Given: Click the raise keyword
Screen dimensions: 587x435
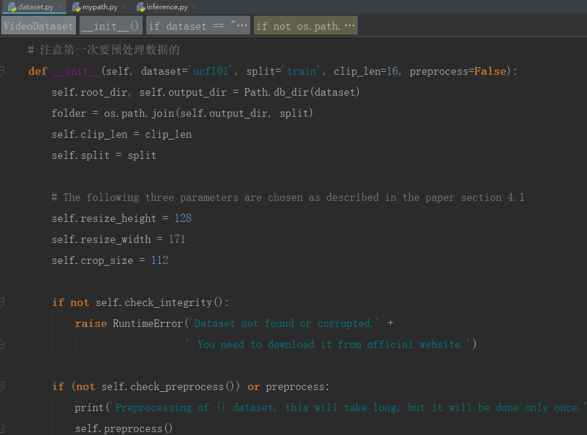Looking at the screenshot, I should point(91,323).
